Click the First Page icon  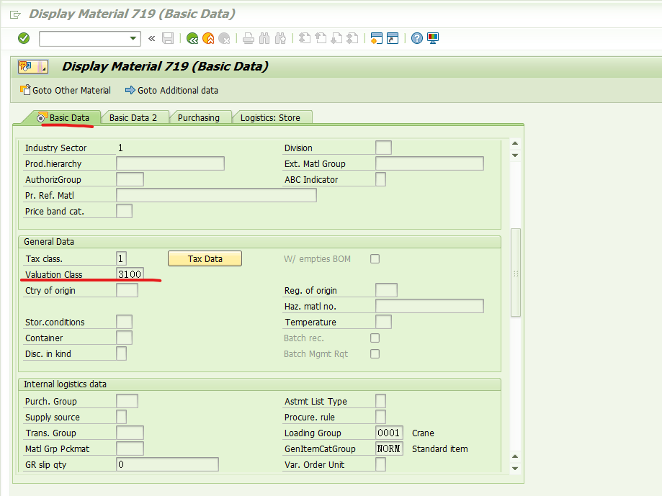pyautogui.click(x=305, y=38)
